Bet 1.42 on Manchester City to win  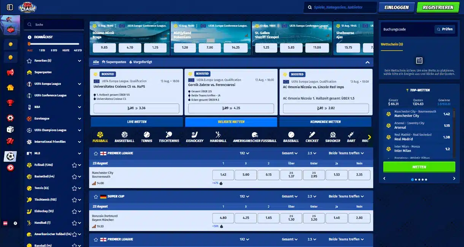pyautogui.click(x=223, y=175)
